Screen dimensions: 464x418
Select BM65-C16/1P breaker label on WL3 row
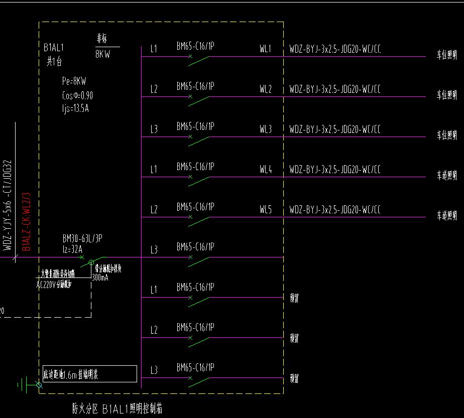coord(195,126)
